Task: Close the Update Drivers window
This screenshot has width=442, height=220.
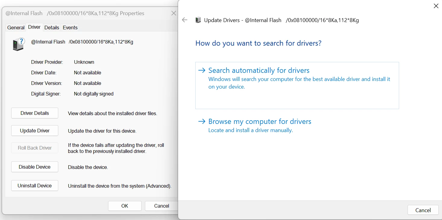Action: tap(436, 6)
